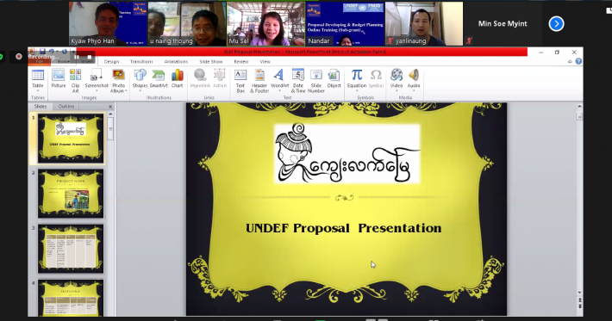Show next Zoom participants with arrow
The image size is (612, 321).
(x=556, y=24)
